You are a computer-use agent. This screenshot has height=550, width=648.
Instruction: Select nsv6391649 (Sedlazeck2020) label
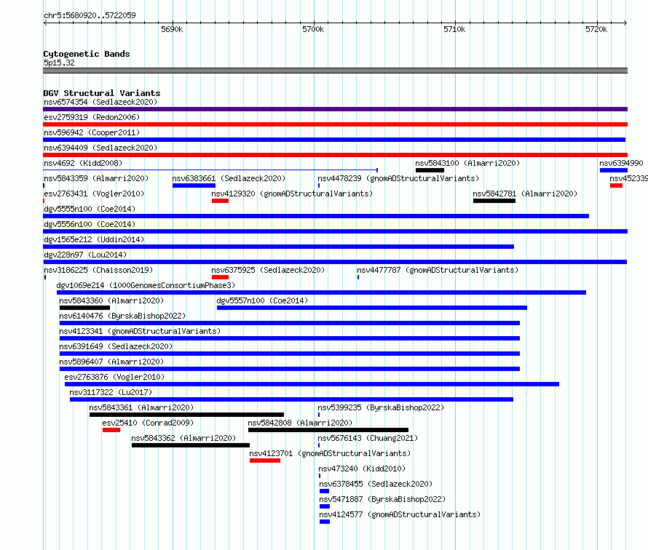[x=116, y=346]
